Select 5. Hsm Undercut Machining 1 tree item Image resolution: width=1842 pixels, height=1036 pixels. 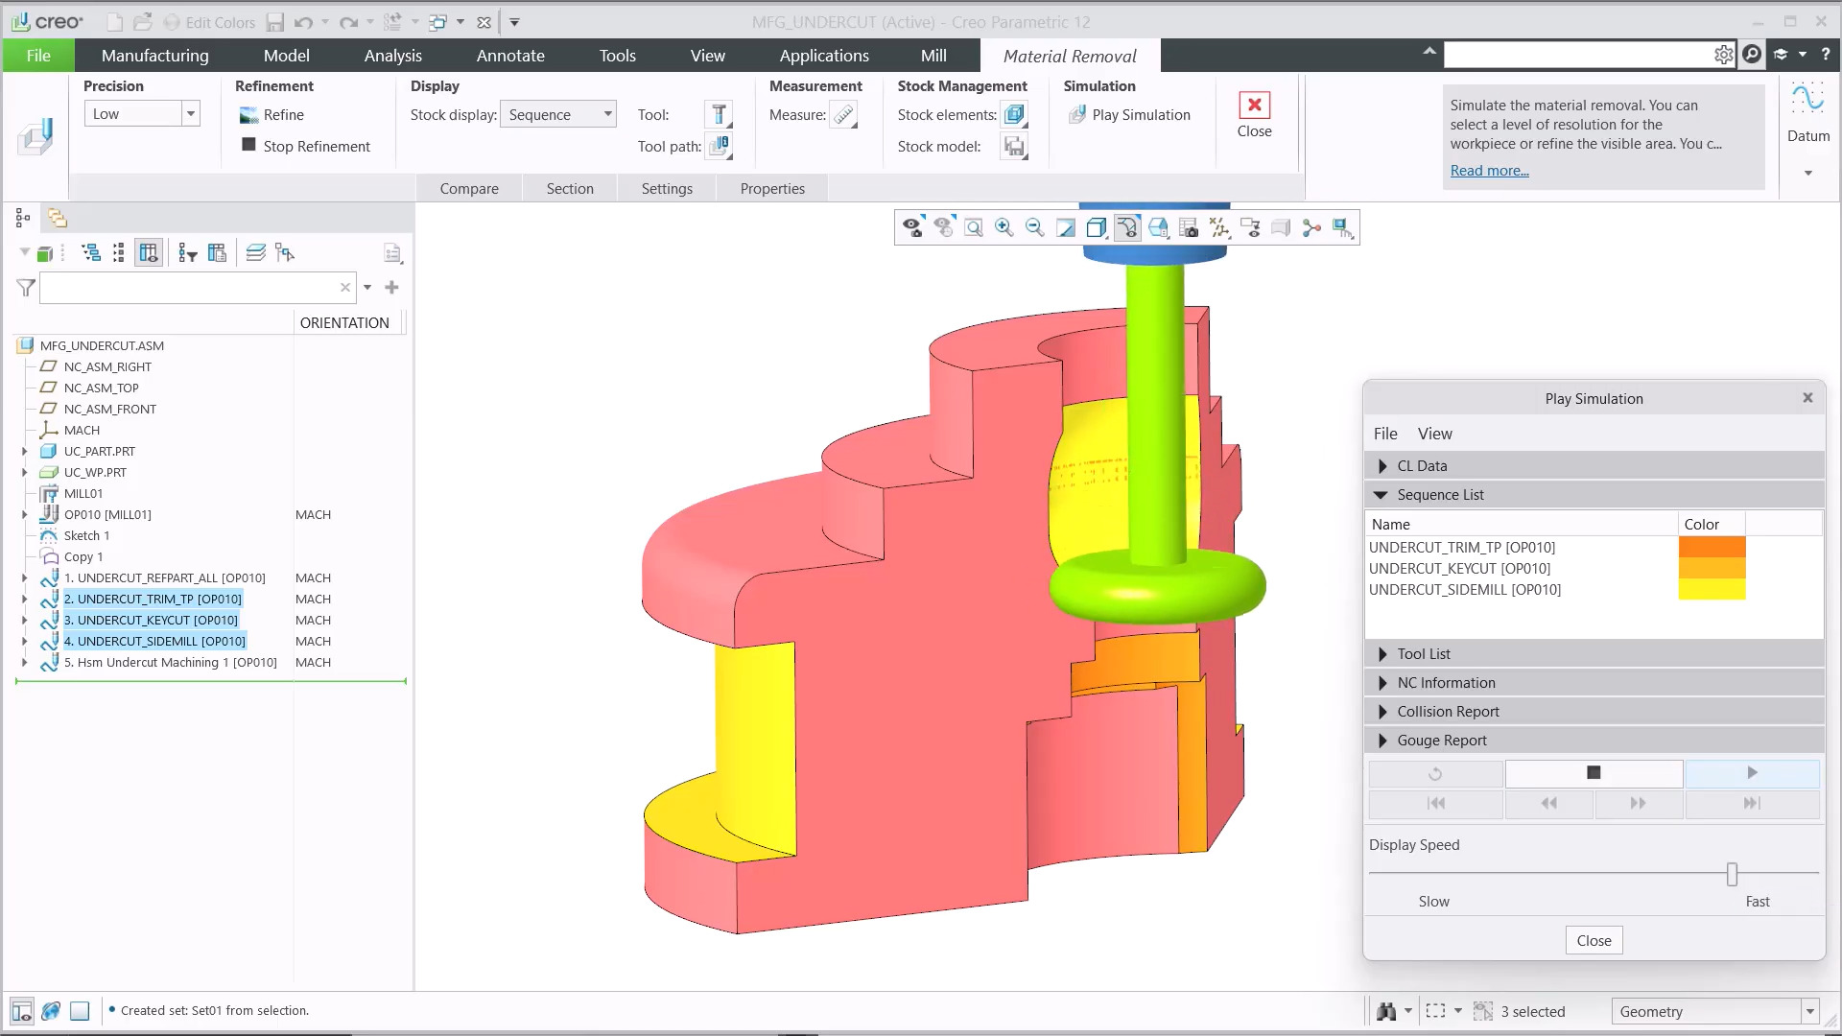pos(170,663)
